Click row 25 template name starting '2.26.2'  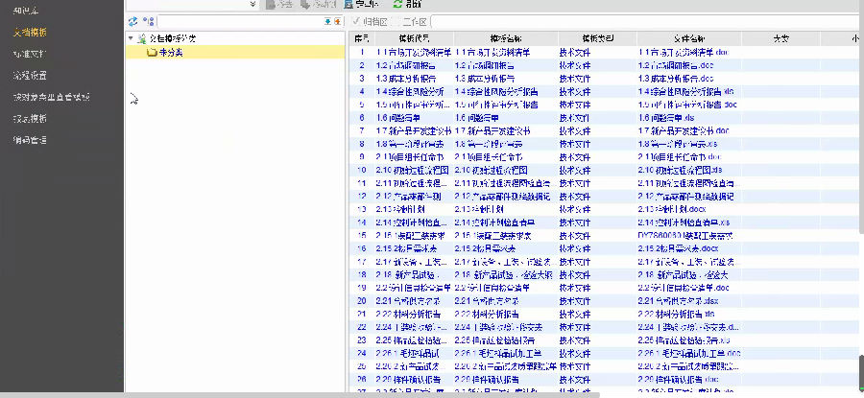point(505,366)
